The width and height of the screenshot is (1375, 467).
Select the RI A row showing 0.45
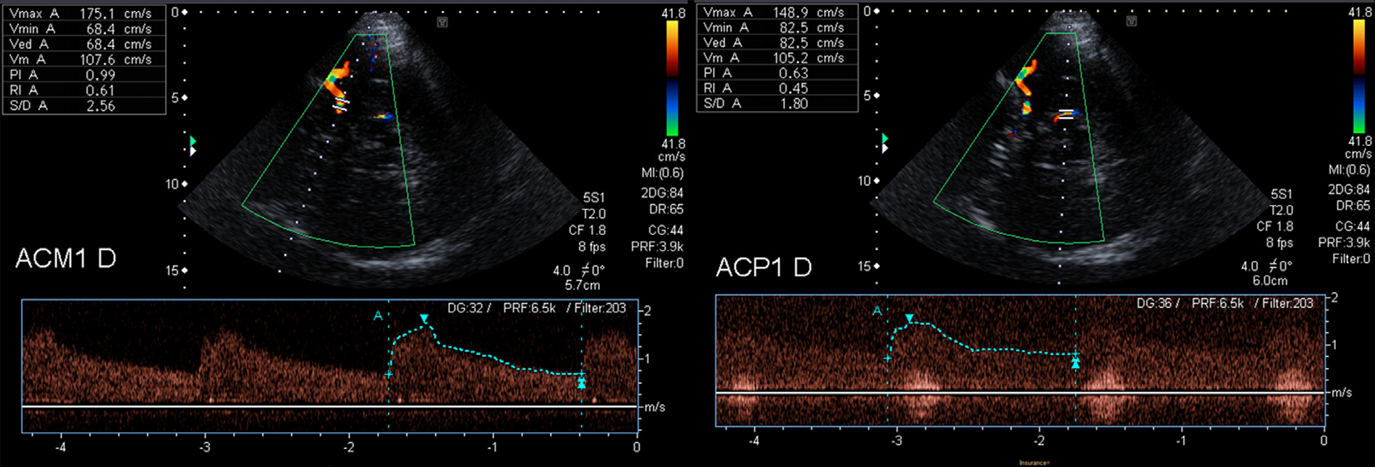point(777,88)
